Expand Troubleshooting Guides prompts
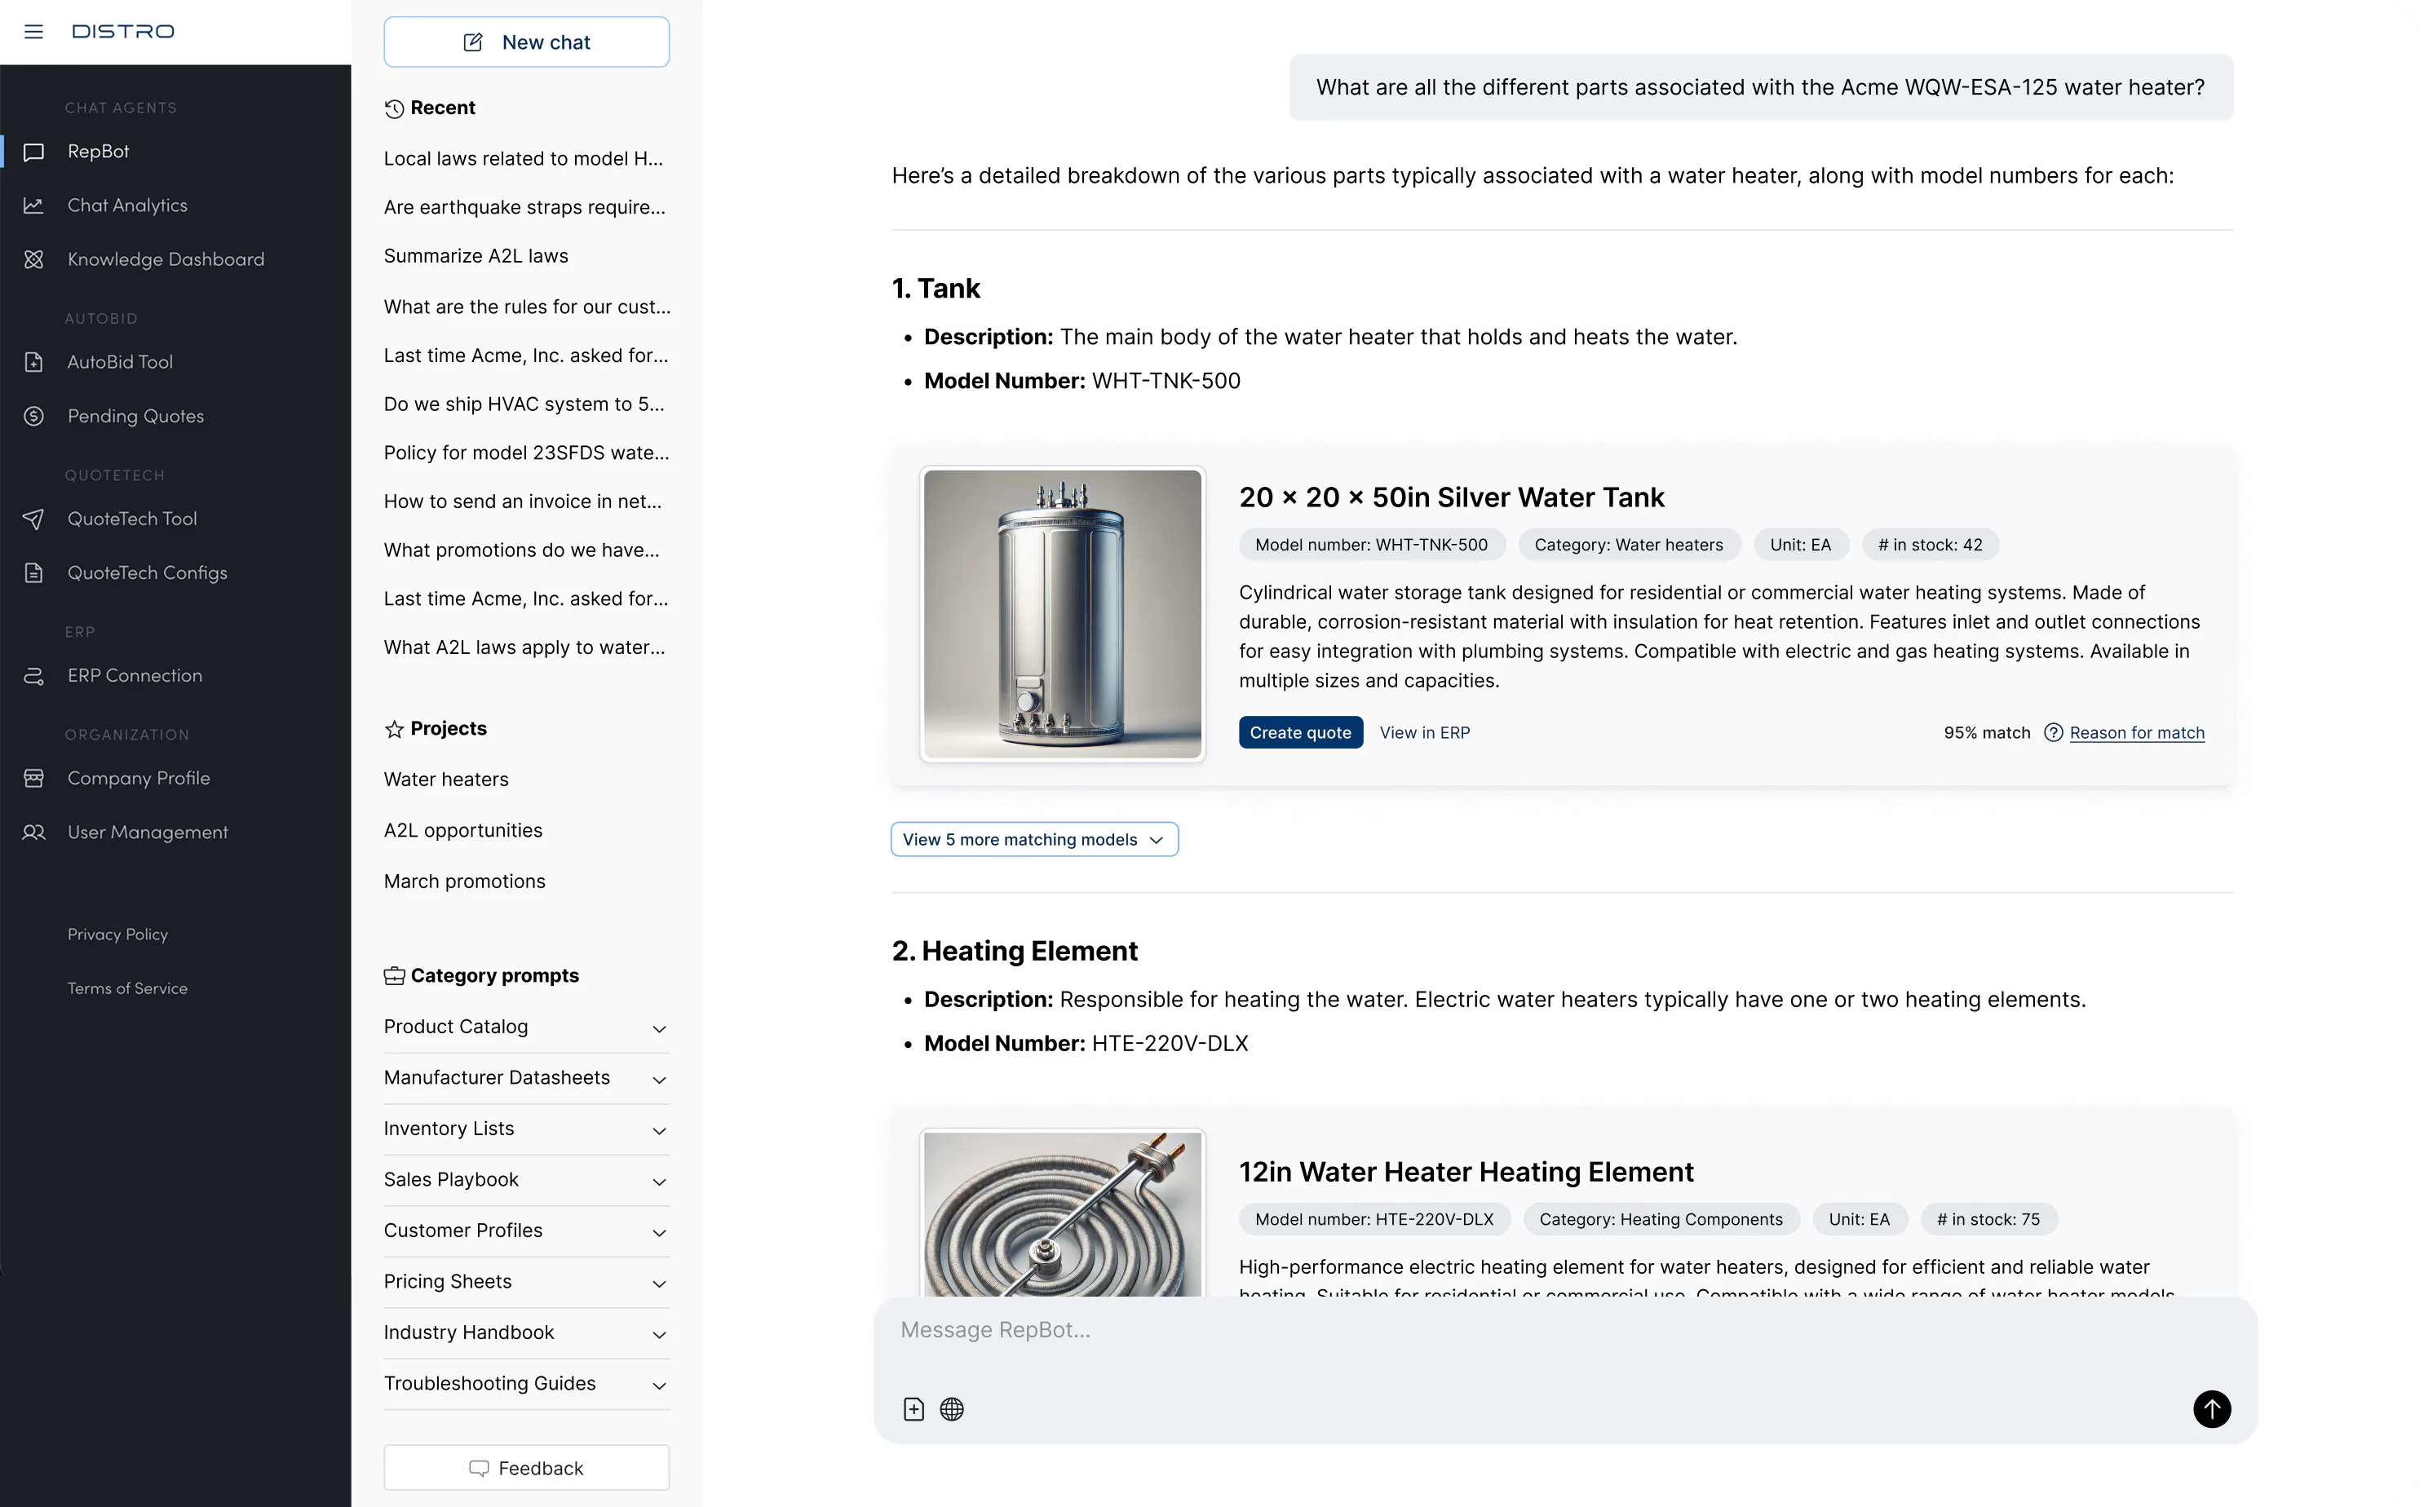This screenshot has height=1507, width=2424. click(526, 1383)
